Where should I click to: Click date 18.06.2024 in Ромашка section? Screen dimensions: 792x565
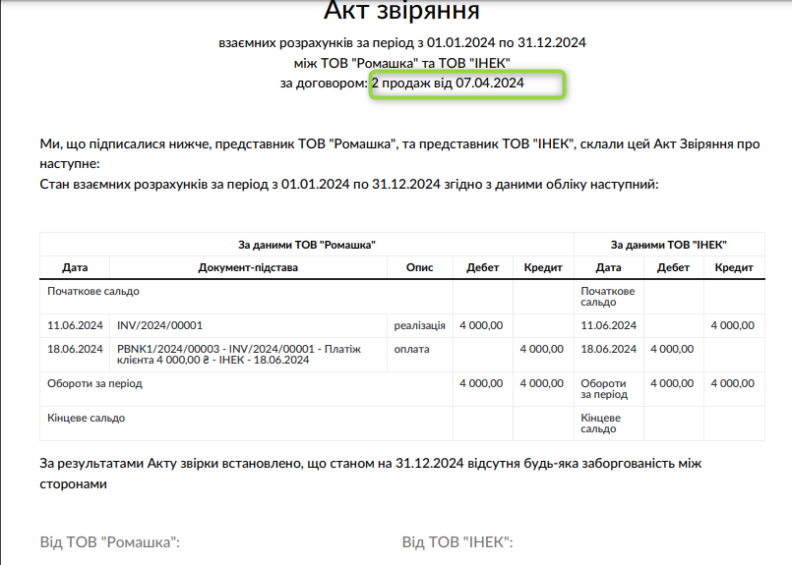click(75, 348)
